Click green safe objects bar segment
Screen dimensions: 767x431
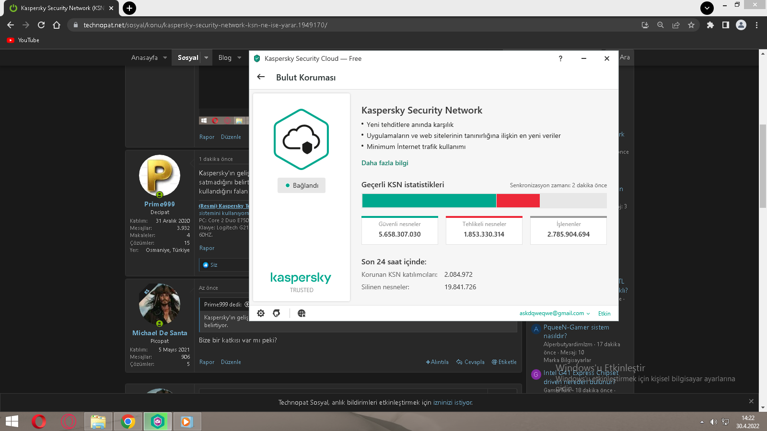tap(429, 200)
